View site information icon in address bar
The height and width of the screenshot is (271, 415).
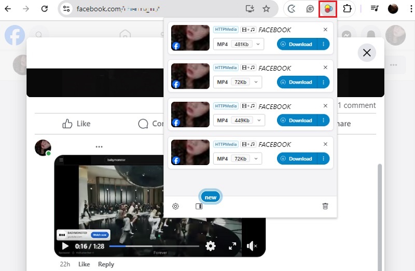point(66,9)
